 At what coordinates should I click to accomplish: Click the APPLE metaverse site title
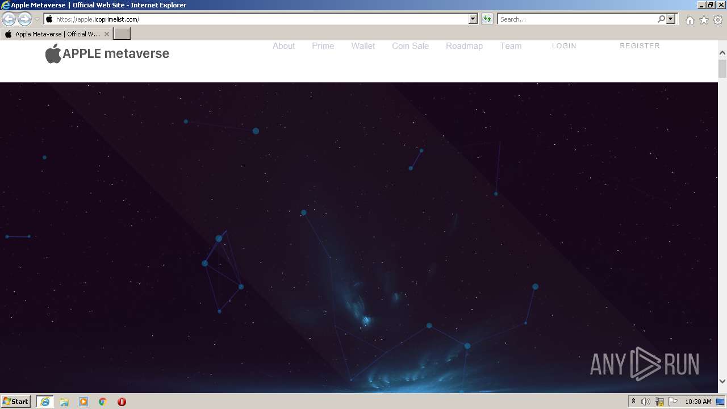click(116, 53)
